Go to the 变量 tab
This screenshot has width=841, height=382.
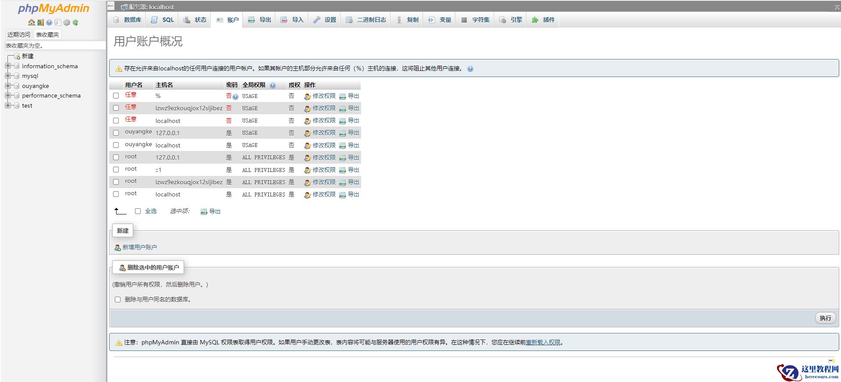pyautogui.click(x=440, y=20)
